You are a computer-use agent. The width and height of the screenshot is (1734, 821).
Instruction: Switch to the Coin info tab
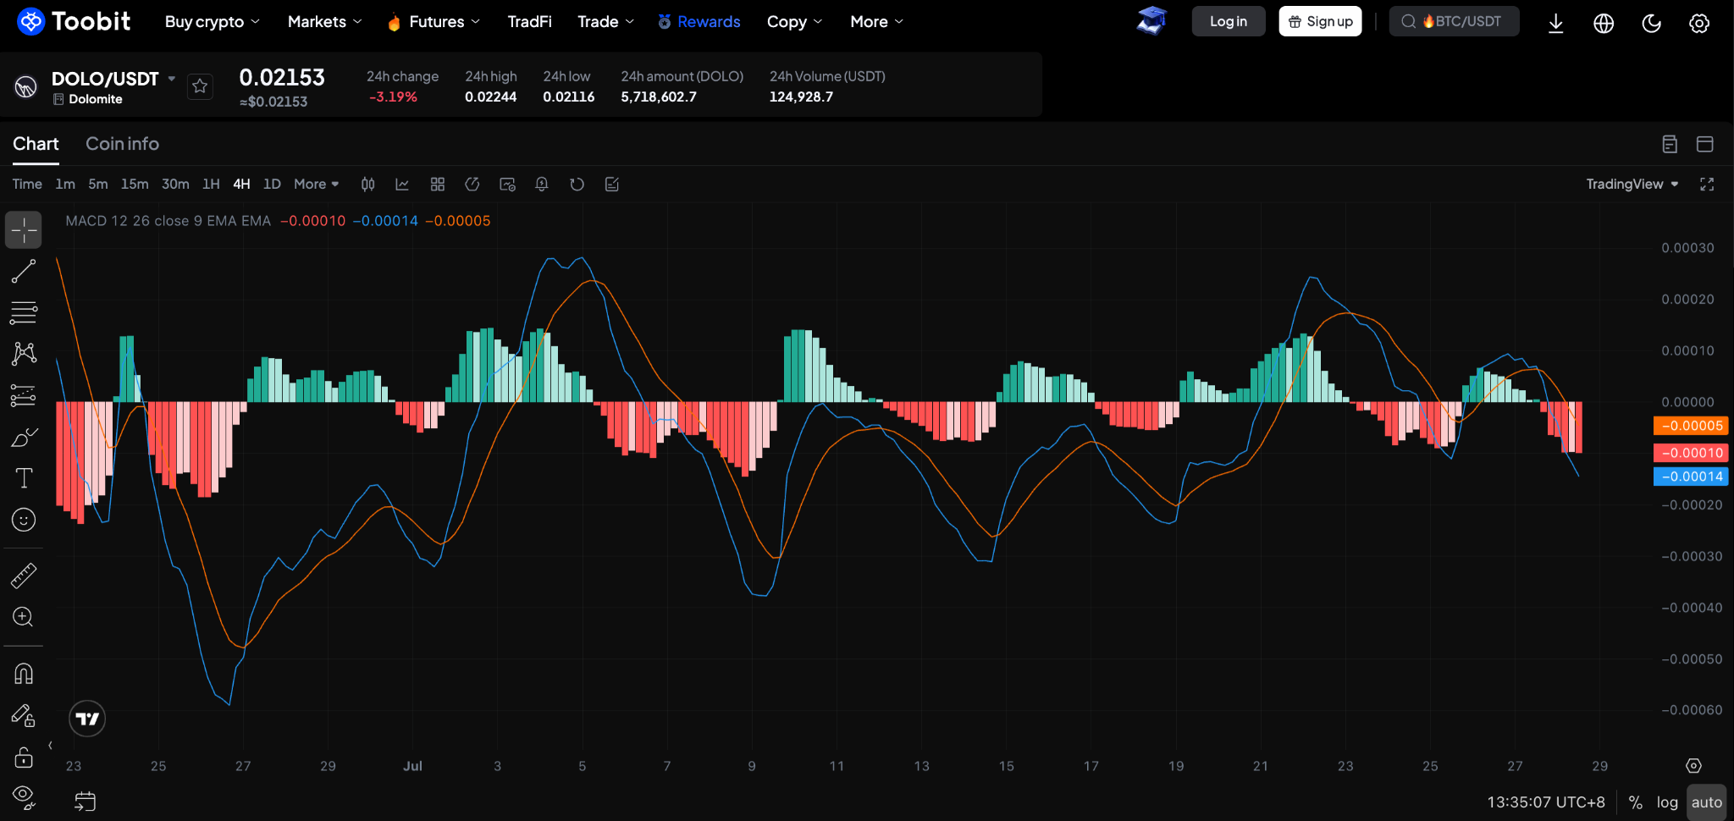122,144
